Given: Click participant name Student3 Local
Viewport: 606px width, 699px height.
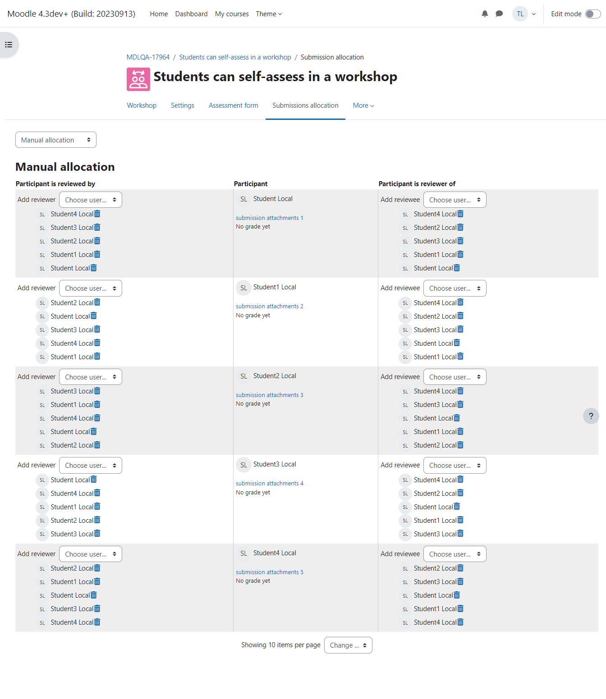Looking at the screenshot, I should click(x=275, y=464).
